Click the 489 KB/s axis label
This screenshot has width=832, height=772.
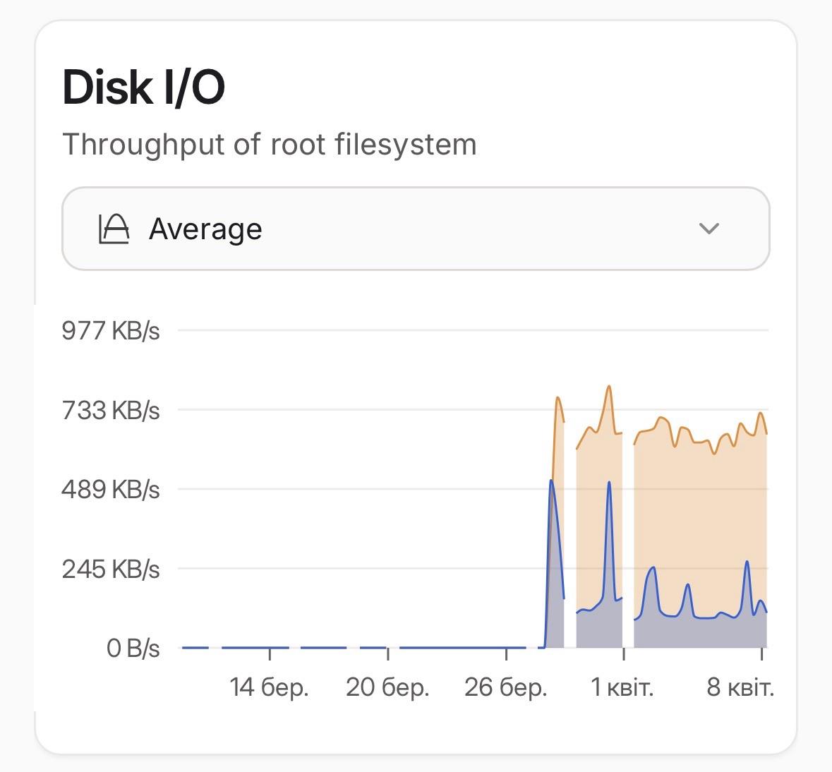pos(111,489)
